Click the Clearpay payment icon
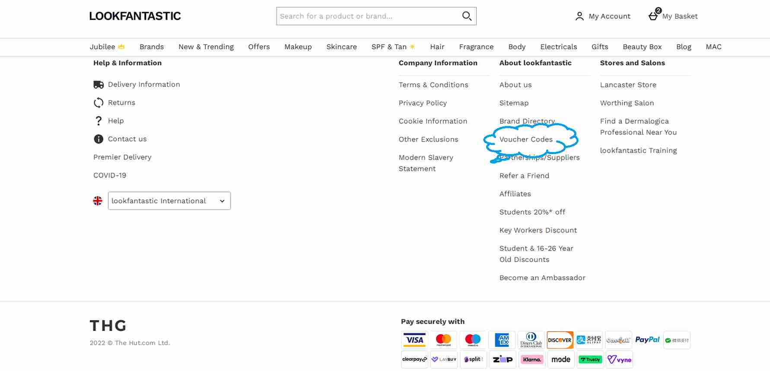 414,359
